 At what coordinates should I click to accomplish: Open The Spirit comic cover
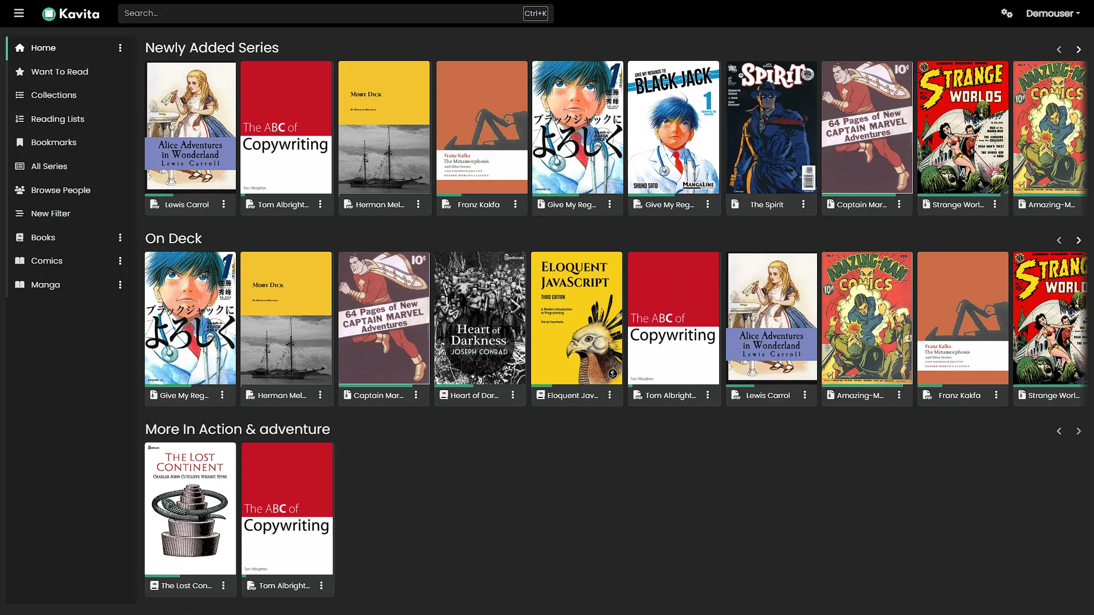pos(771,127)
